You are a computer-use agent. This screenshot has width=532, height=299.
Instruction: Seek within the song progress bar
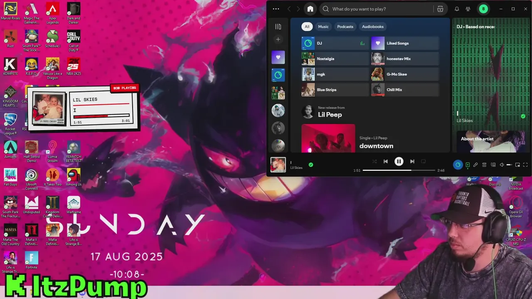tap(399, 170)
